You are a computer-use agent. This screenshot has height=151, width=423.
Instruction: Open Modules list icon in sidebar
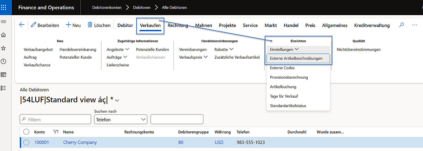click(x=4, y=88)
